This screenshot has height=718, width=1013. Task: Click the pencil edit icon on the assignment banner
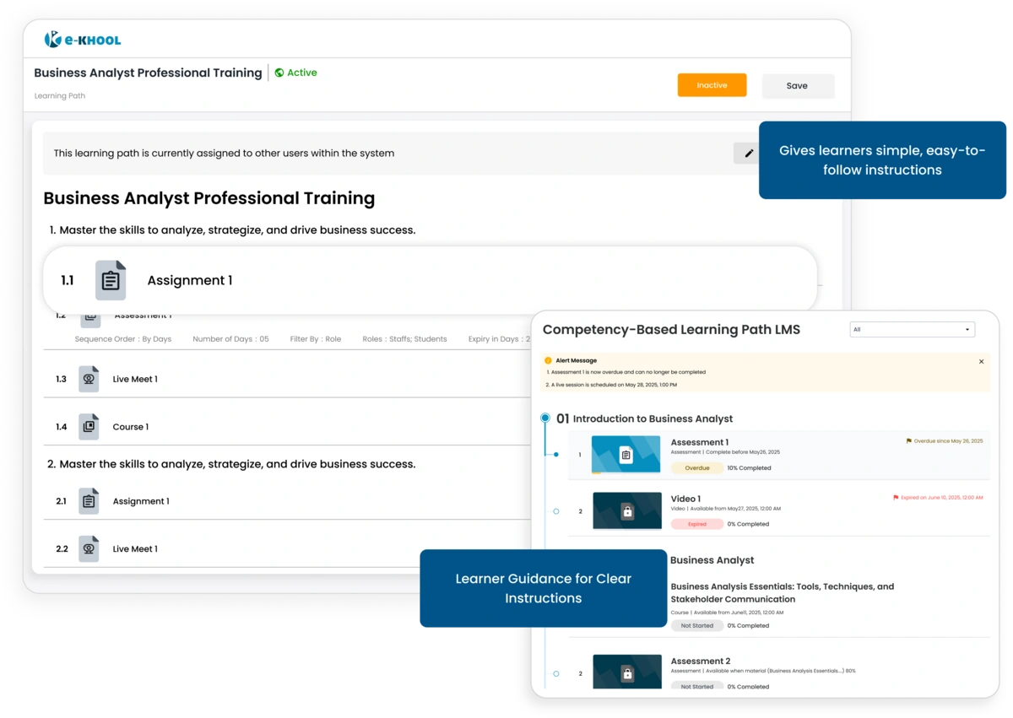749,153
